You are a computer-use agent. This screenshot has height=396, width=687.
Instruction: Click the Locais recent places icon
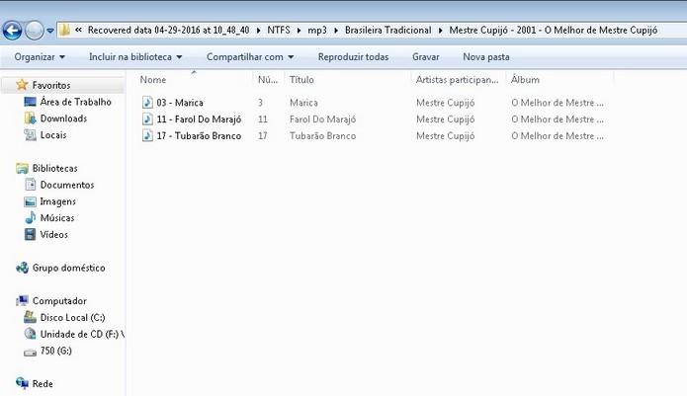31,135
